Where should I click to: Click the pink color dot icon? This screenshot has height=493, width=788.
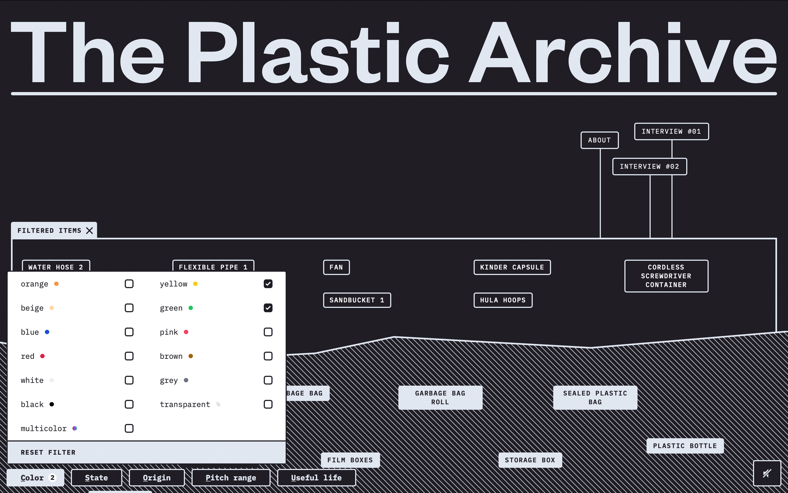[x=186, y=332]
